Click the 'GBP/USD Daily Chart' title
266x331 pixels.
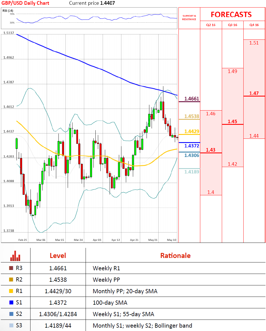click(x=25, y=3)
